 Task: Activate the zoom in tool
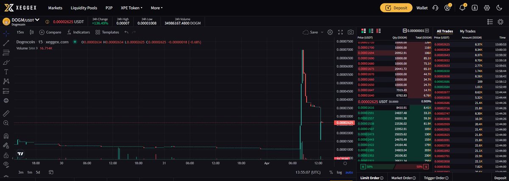6,123
